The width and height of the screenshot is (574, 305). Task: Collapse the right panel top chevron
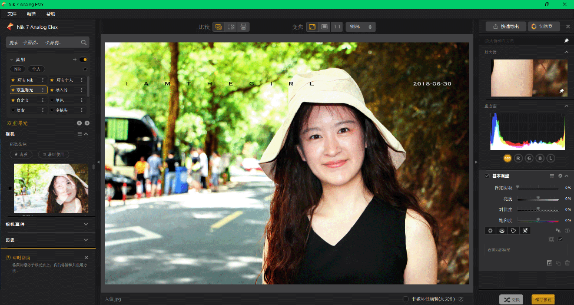click(568, 26)
